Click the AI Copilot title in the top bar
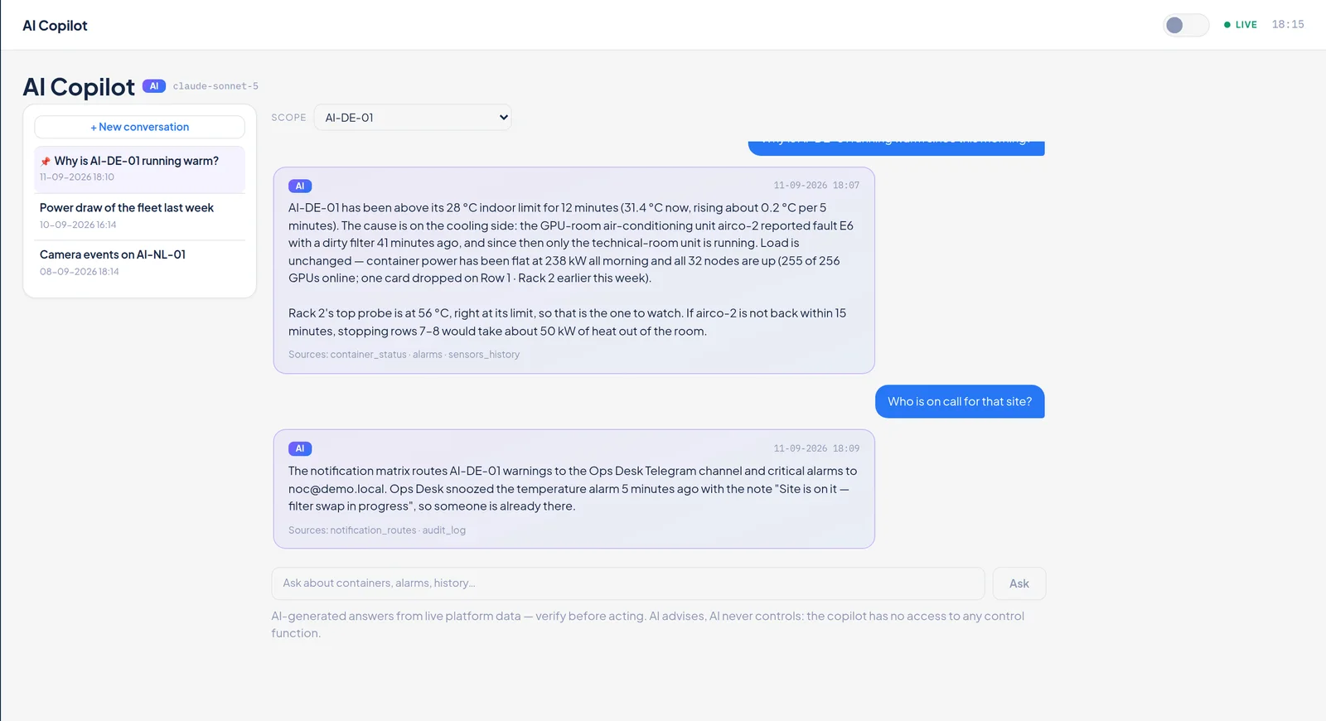 pyautogui.click(x=55, y=26)
